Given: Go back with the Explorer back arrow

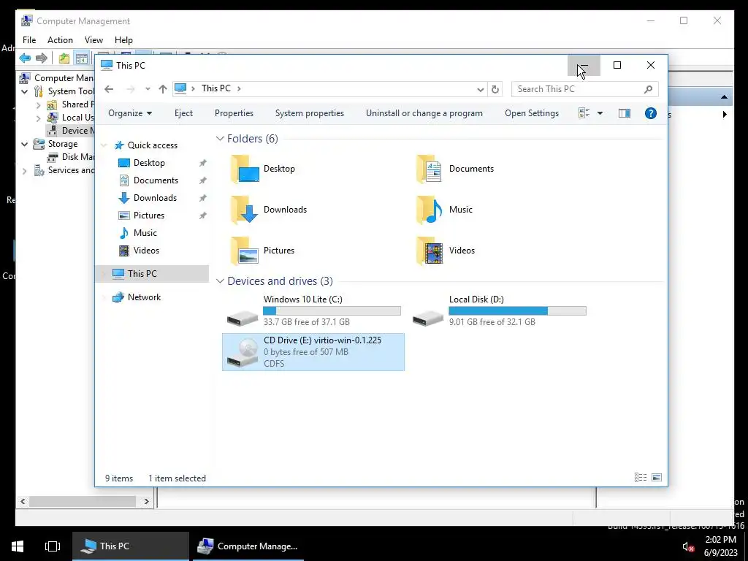Looking at the screenshot, I should (109, 89).
